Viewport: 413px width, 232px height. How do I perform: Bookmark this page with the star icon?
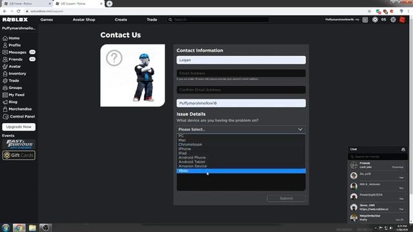click(x=369, y=12)
